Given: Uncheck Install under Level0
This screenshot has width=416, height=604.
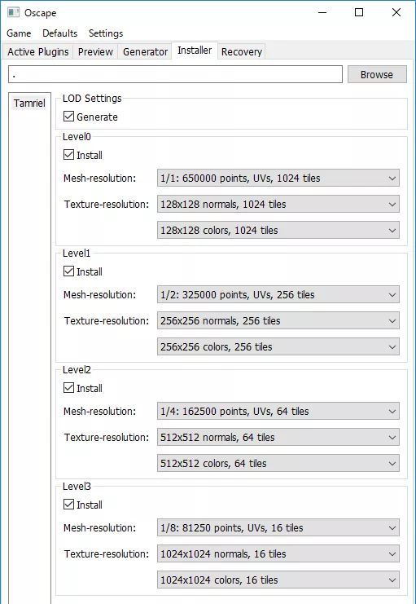Looking at the screenshot, I should (68, 155).
